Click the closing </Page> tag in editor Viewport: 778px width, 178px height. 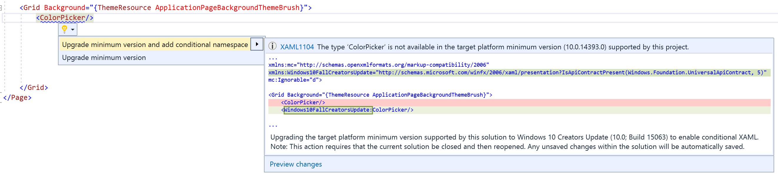click(18, 98)
